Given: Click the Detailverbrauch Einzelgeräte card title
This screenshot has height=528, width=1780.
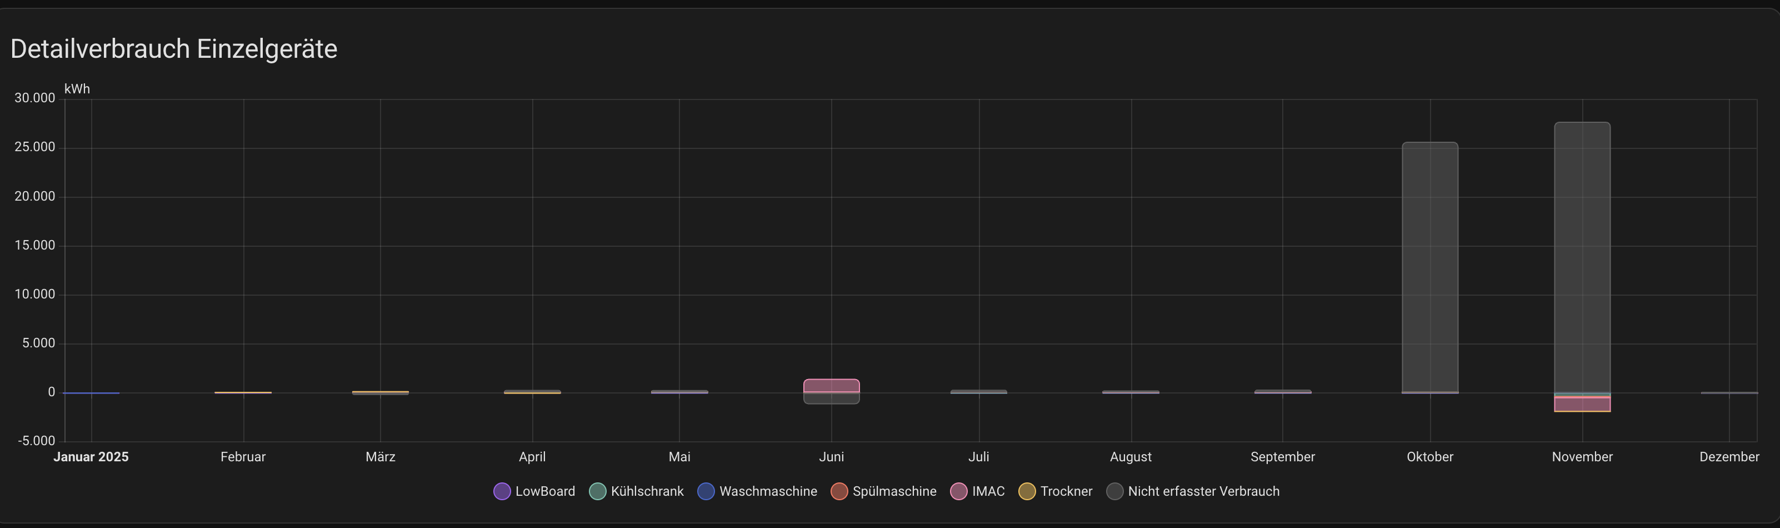Looking at the screenshot, I should click(x=173, y=49).
